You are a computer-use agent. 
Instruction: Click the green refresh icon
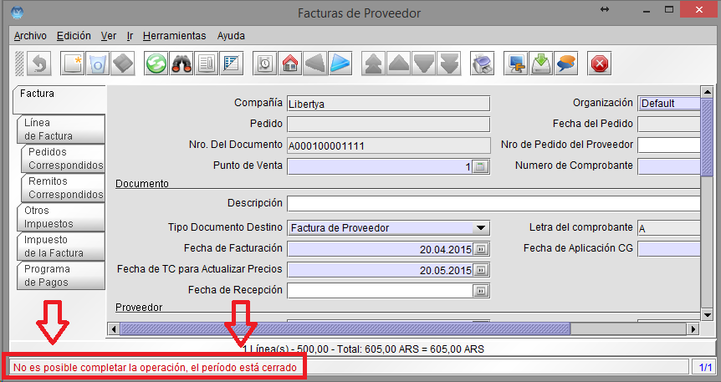tap(156, 64)
